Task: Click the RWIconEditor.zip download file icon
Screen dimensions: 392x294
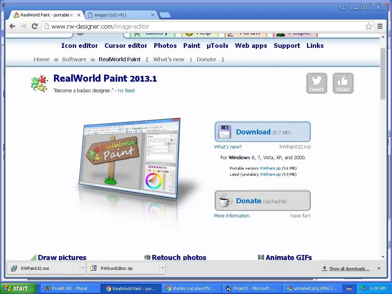Action: (x=93, y=268)
